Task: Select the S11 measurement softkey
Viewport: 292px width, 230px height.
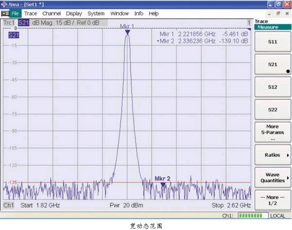Action: (272, 42)
